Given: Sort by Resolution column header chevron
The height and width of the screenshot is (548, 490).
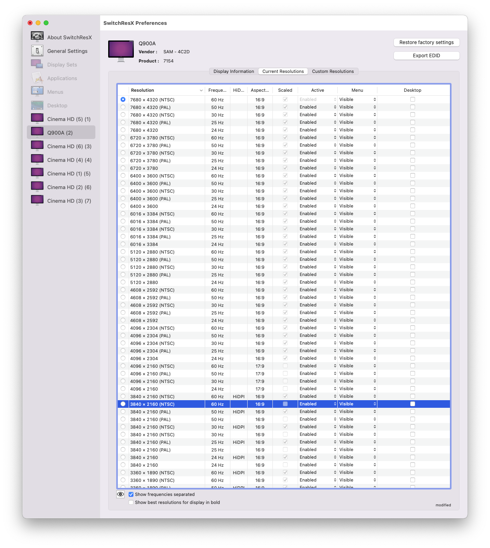Looking at the screenshot, I should click(201, 90).
